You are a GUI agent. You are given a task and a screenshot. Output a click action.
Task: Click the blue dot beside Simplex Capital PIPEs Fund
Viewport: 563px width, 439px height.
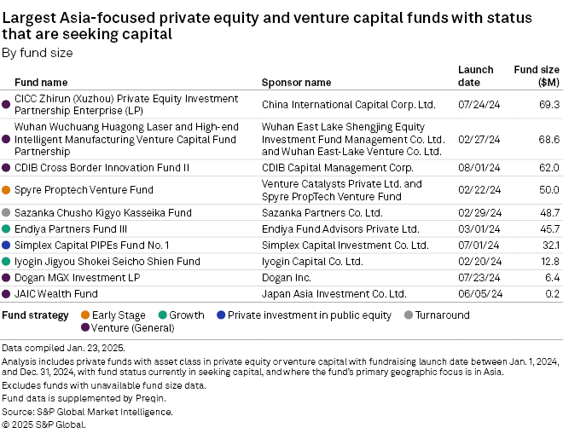point(7,245)
